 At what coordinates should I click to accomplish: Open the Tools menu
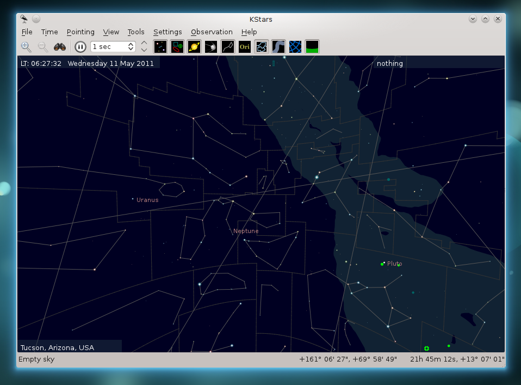136,32
